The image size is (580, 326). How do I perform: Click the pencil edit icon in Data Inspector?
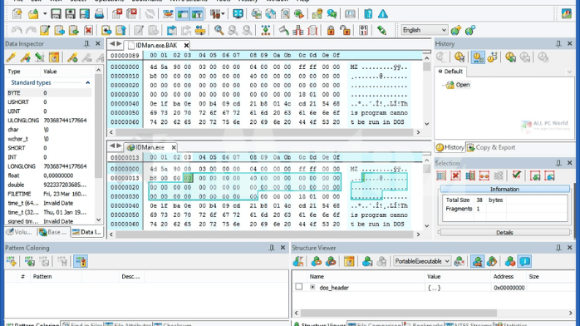[x=11, y=57]
